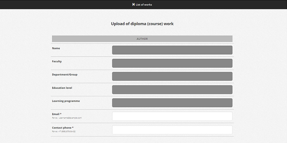Image resolution: width=287 pixels, height=143 pixels.
Task: Open the List of works link
Action: 144,5
